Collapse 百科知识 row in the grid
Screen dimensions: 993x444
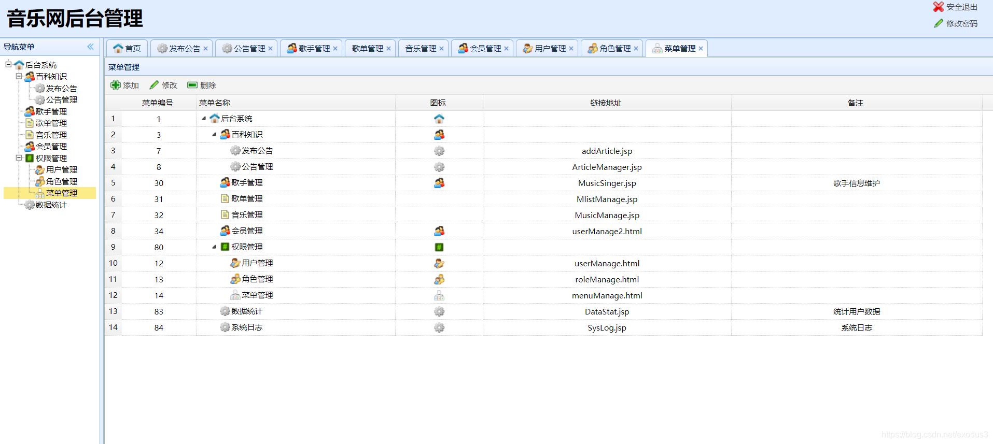(x=214, y=135)
